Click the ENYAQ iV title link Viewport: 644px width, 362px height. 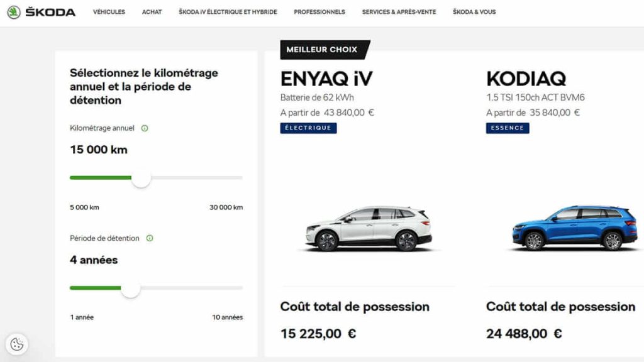point(326,79)
